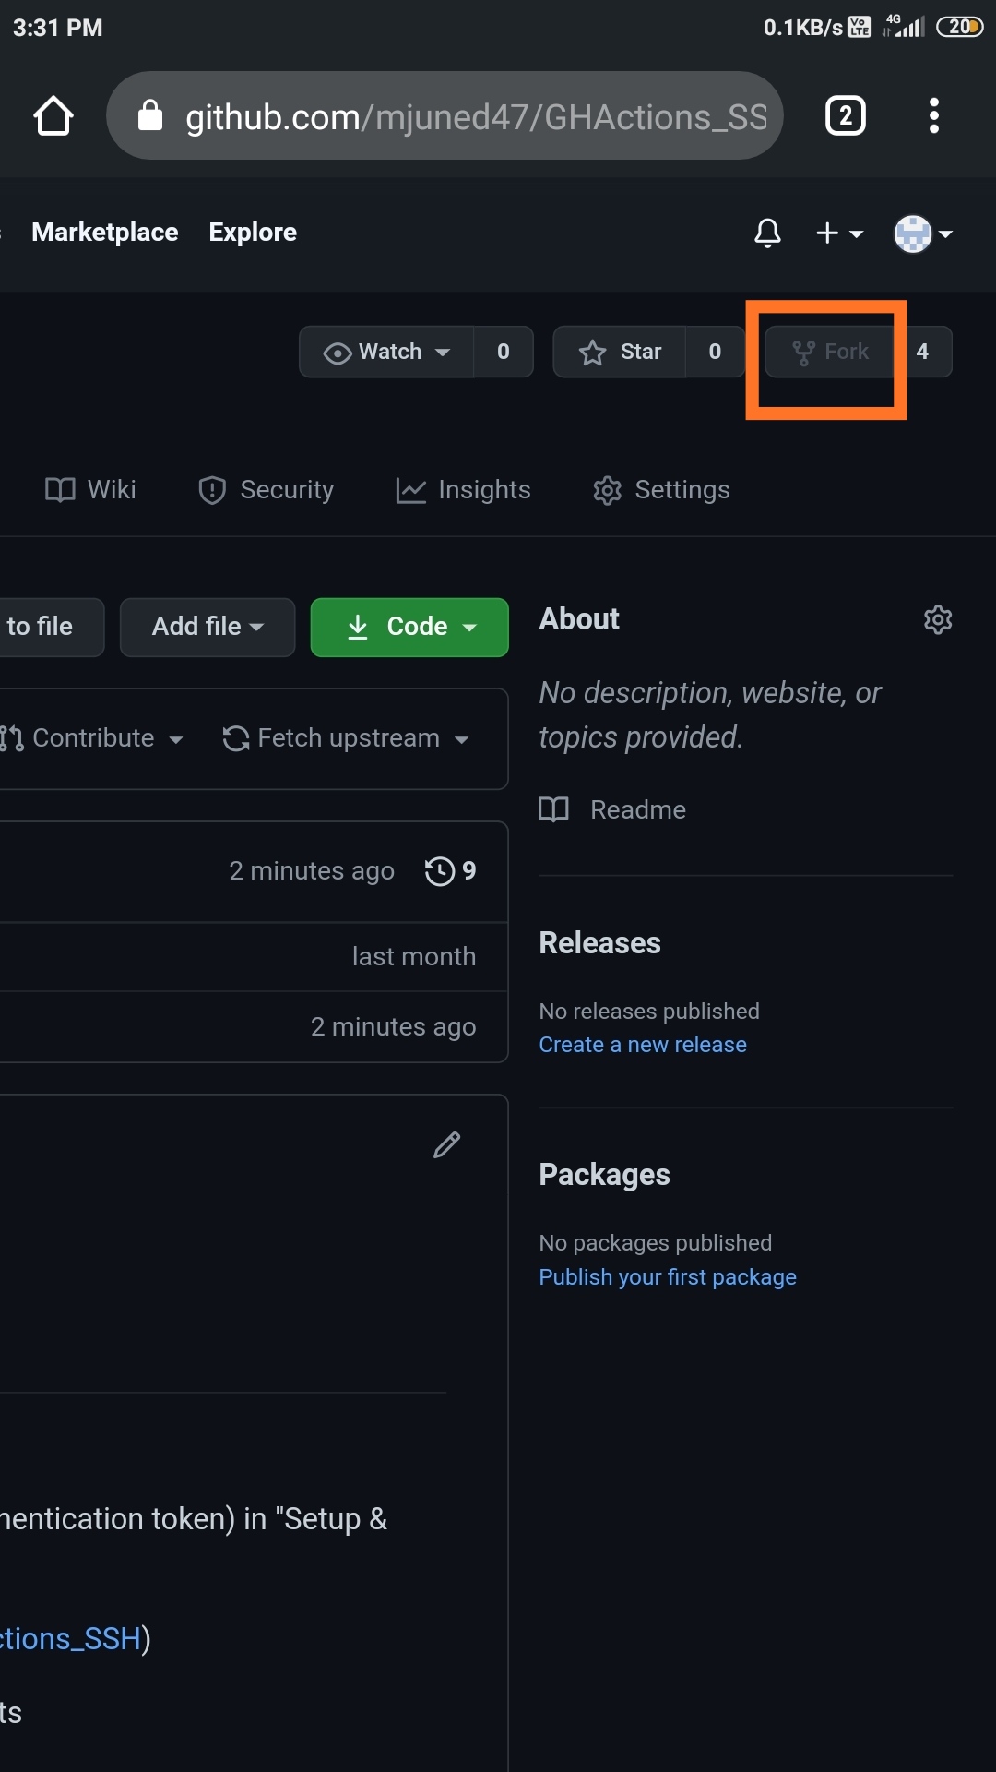Viewport: 996px width, 1772px height.
Task: Click the fork count 4
Action: tap(922, 352)
